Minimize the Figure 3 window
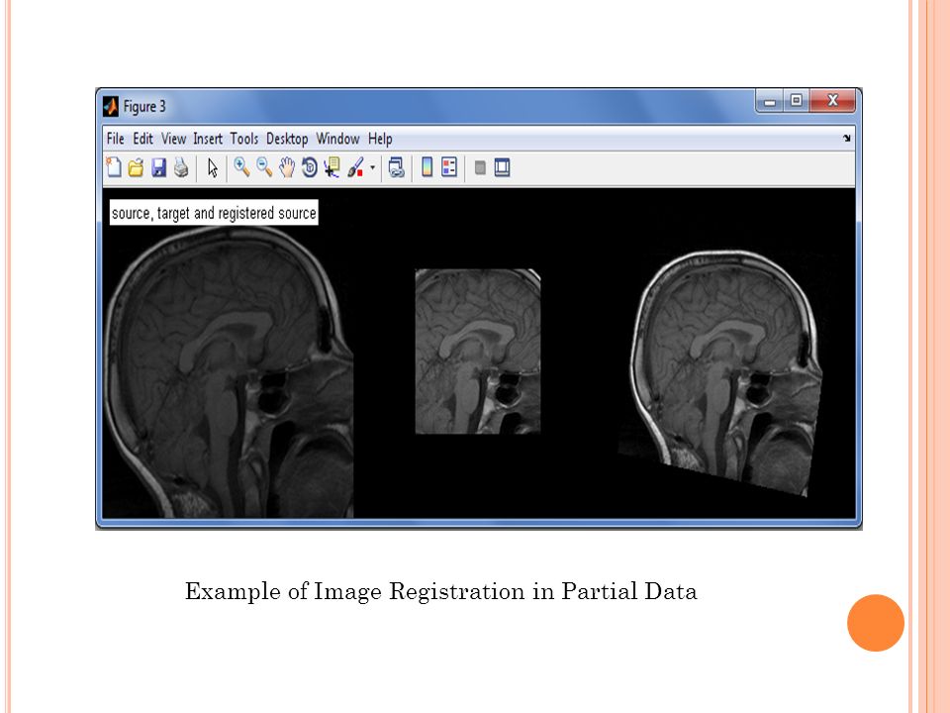The width and height of the screenshot is (950, 713). tap(770, 101)
